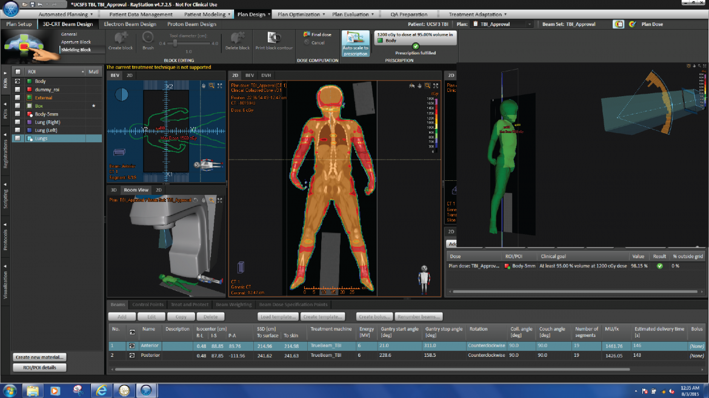The width and height of the screenshot is (709, 398).
Task: Switch to Electron Beam Design tab
Action: point(130,24)
